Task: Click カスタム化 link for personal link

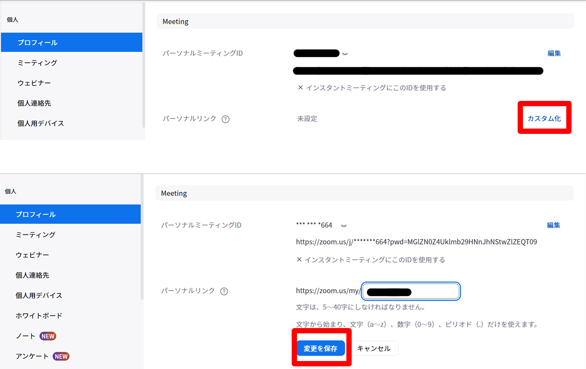Action: 544,118
